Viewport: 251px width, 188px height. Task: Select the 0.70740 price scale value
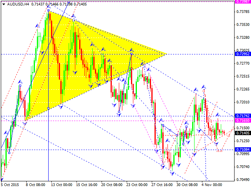tap(243, 167)
